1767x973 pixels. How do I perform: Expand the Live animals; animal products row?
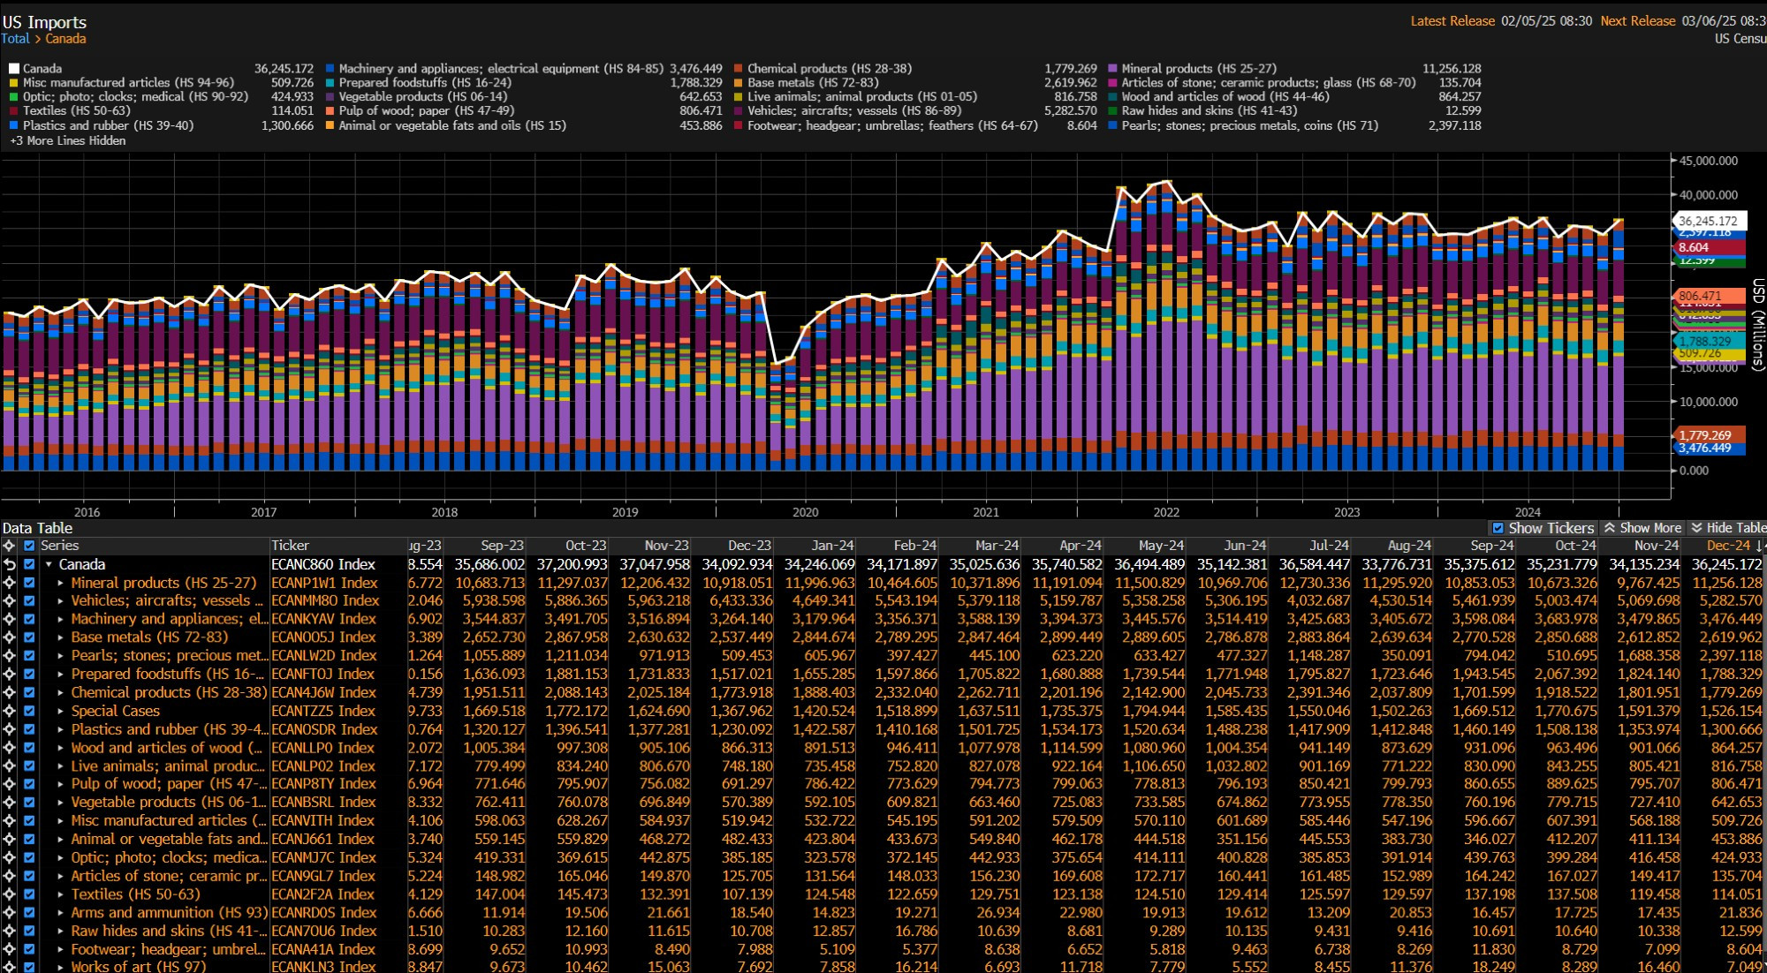tap(60, 766)
